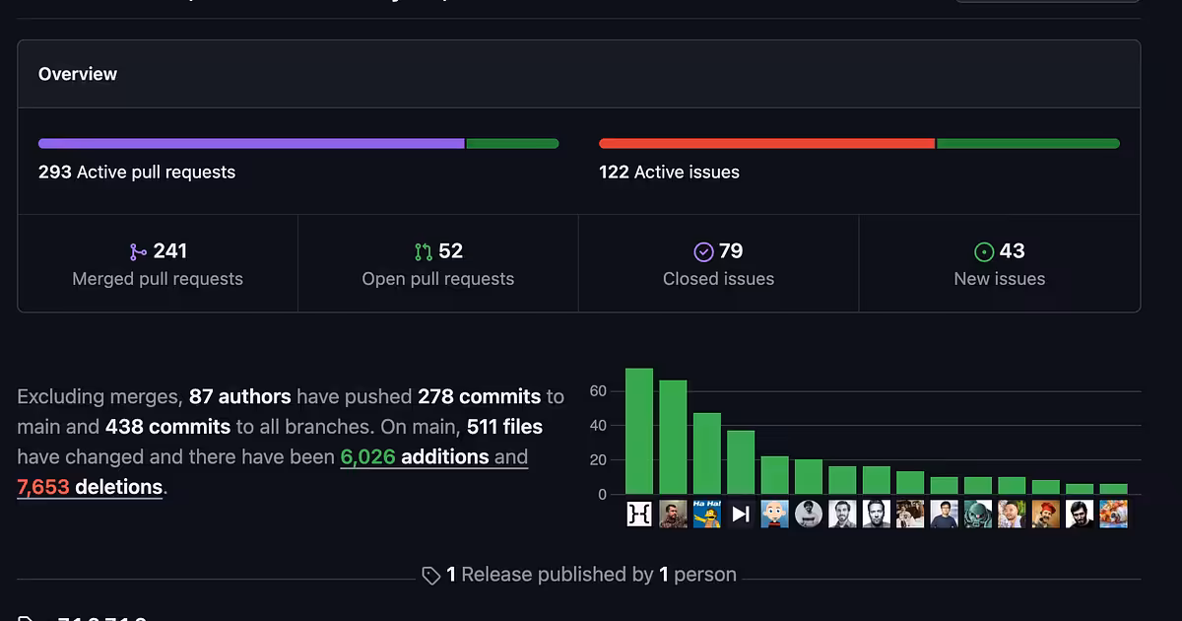Open the 241 Merged pull requests tab
The width and height of the screenshot is (1182, 621).
pyautogui.click(x=158, y=263)
